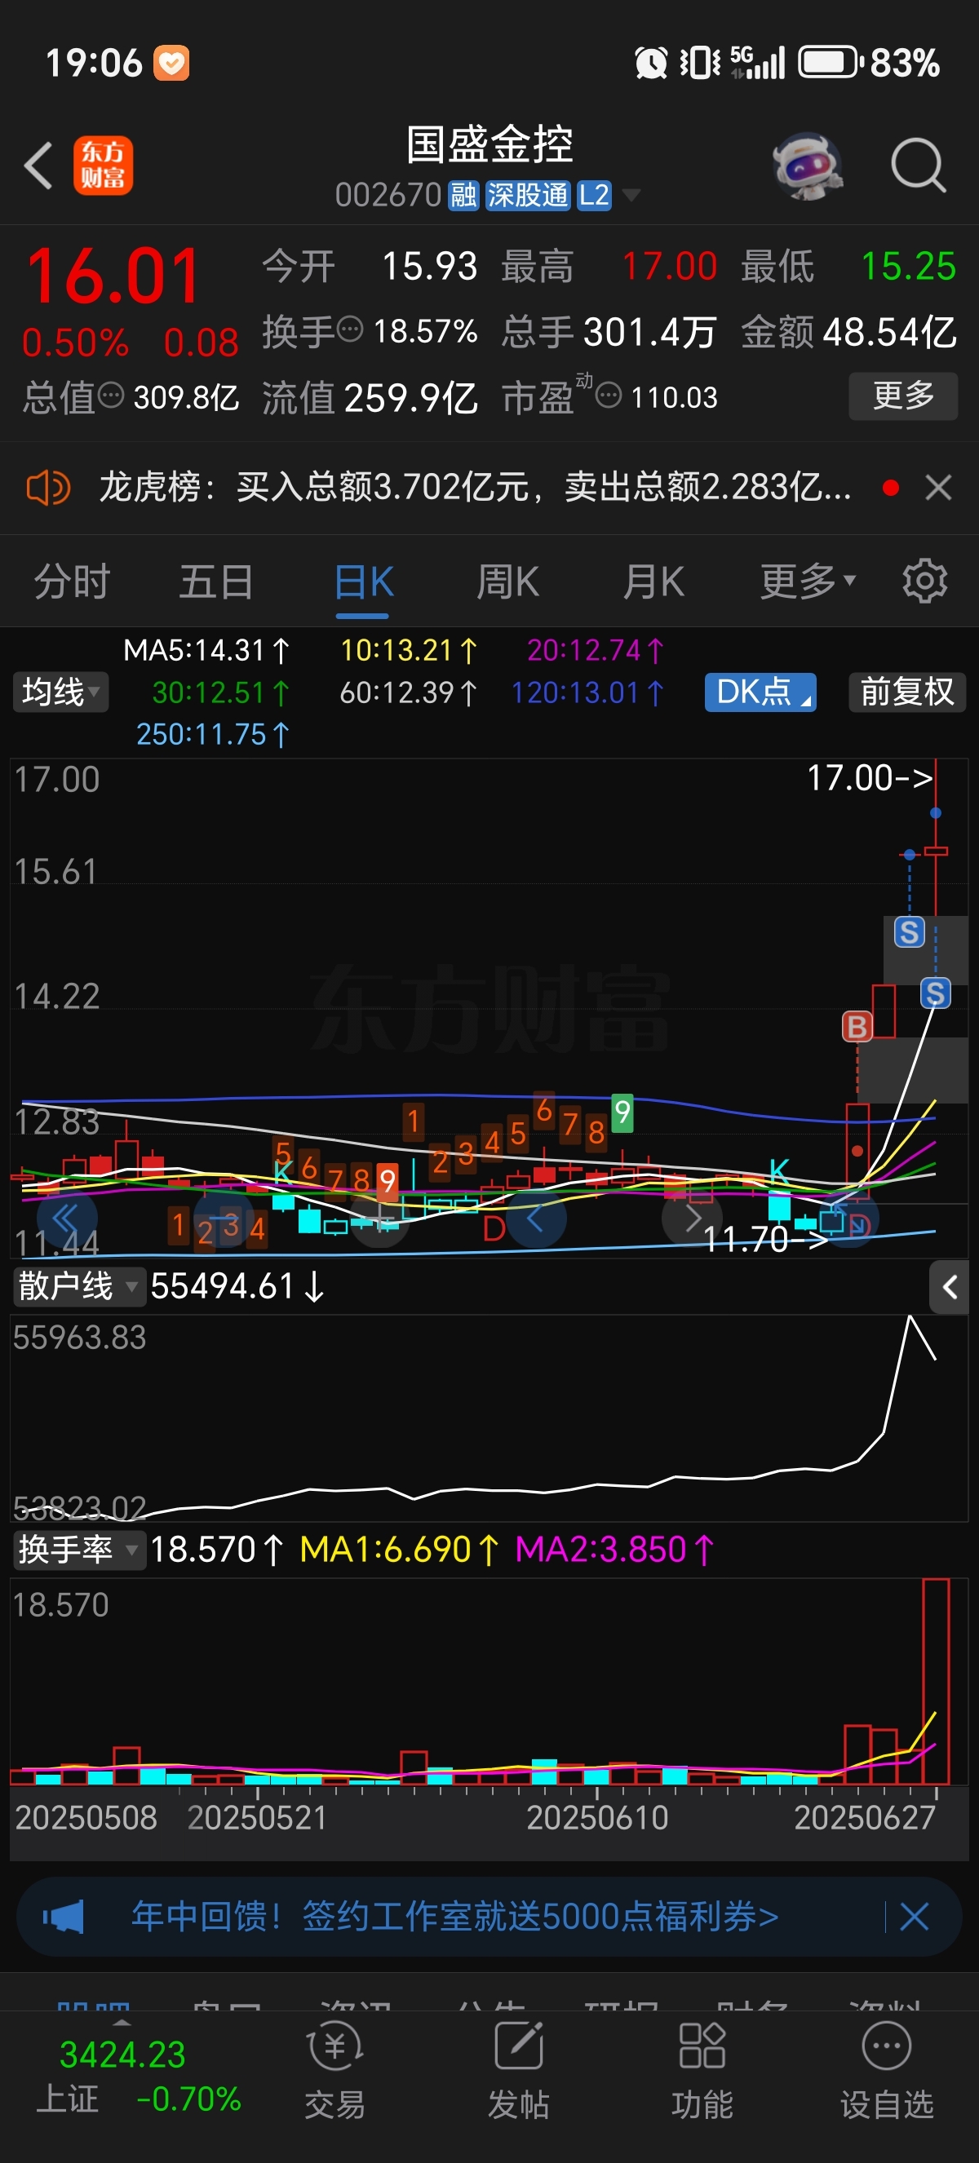This screenshot has height=2163, width=979.
Task: Tap the 散户线 peak on line chart
Action: tap(910, 1317)
